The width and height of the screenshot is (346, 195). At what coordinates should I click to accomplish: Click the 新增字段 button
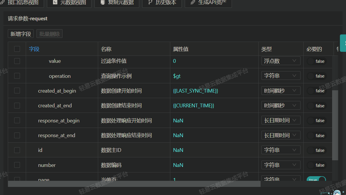(x=21, y=34)
